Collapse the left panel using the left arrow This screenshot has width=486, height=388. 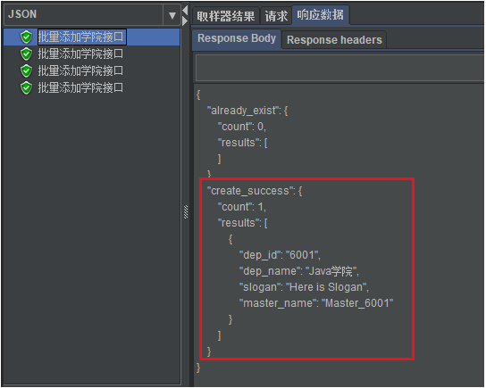185,10
